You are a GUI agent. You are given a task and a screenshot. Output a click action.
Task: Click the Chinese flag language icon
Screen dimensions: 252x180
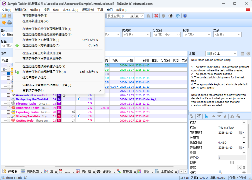pyautogui.click(x=248, y=10)
